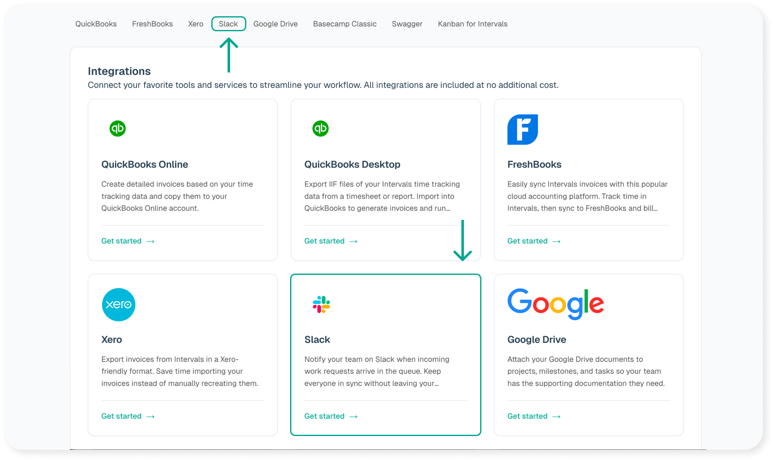774x461 pixels.
Task: Click the Xero round logo
Action: (x=118, y=304)
